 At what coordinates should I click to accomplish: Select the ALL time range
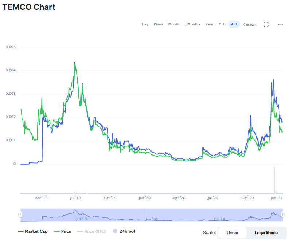point(234,24)
